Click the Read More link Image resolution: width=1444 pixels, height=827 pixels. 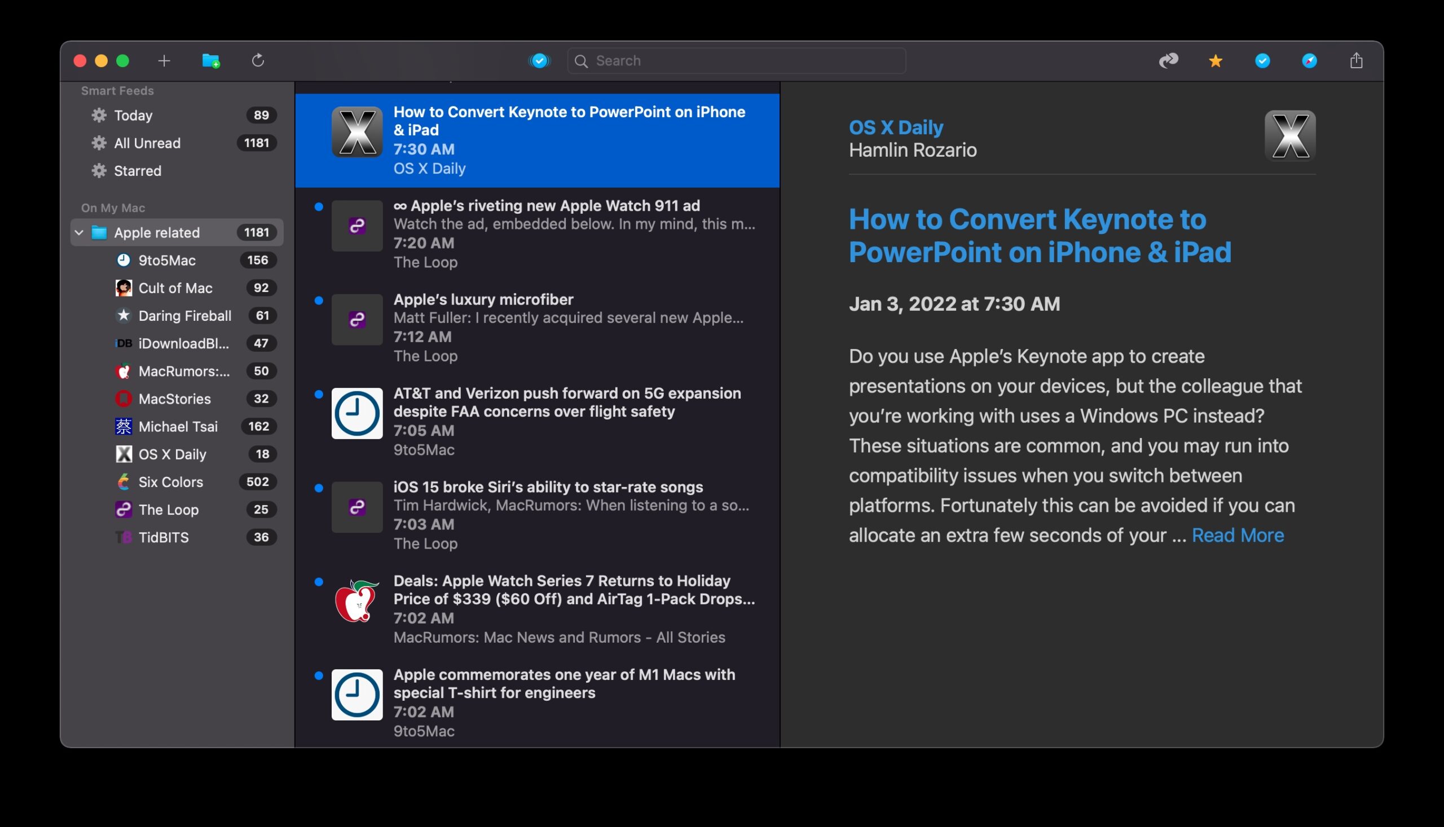click(x=1237, y=535)
